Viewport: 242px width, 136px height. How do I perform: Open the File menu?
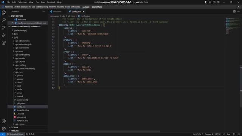tap(8, 2)
